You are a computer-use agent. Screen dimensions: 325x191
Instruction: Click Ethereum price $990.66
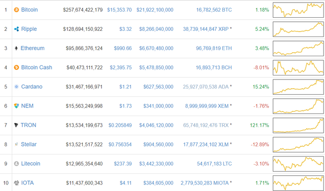coord(123,48)
